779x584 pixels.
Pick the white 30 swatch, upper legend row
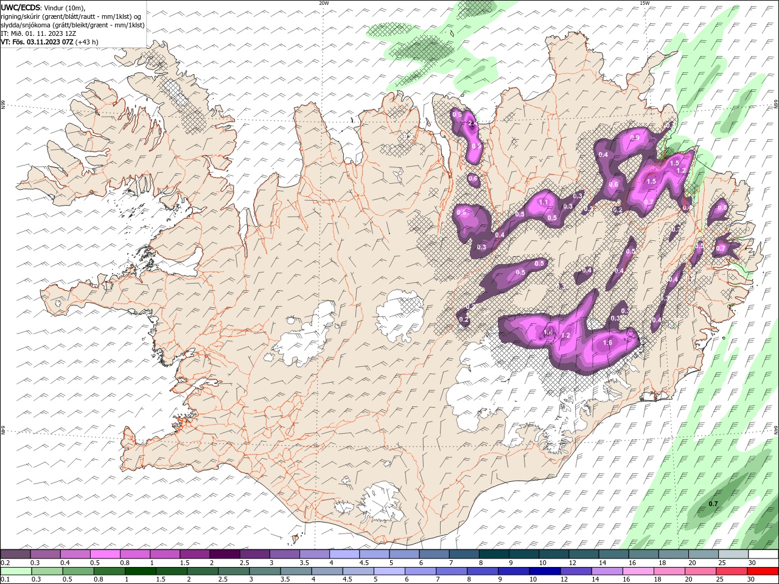763,554
